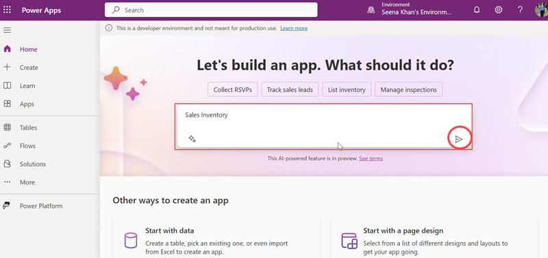Click the Tables grid icon

pos(7,128)
